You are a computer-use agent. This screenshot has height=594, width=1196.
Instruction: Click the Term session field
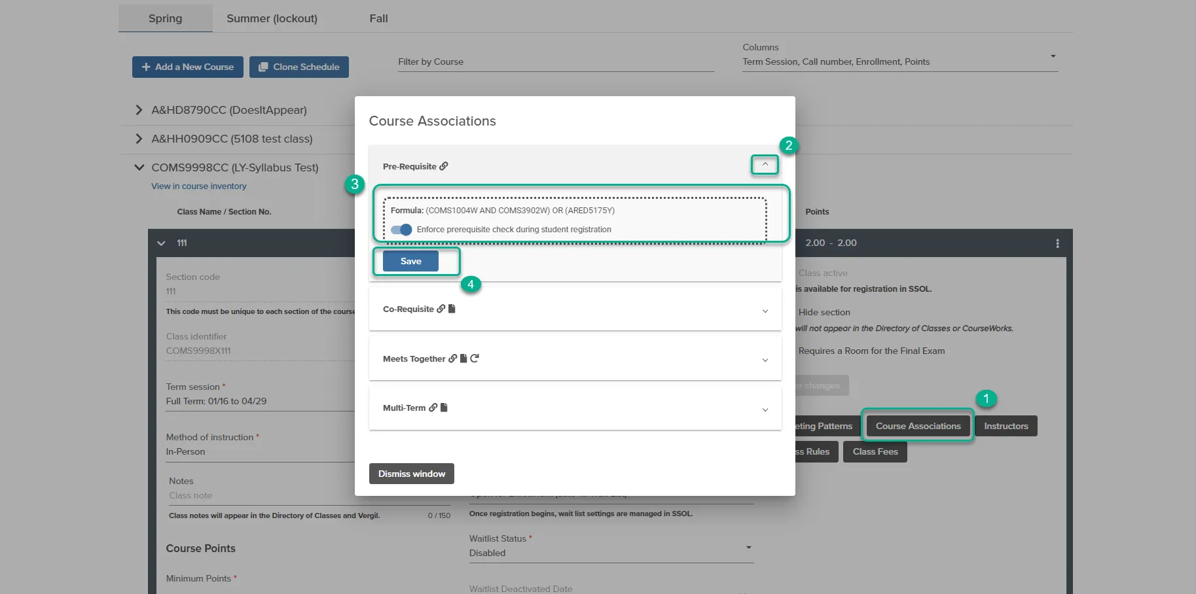[261, 401]
